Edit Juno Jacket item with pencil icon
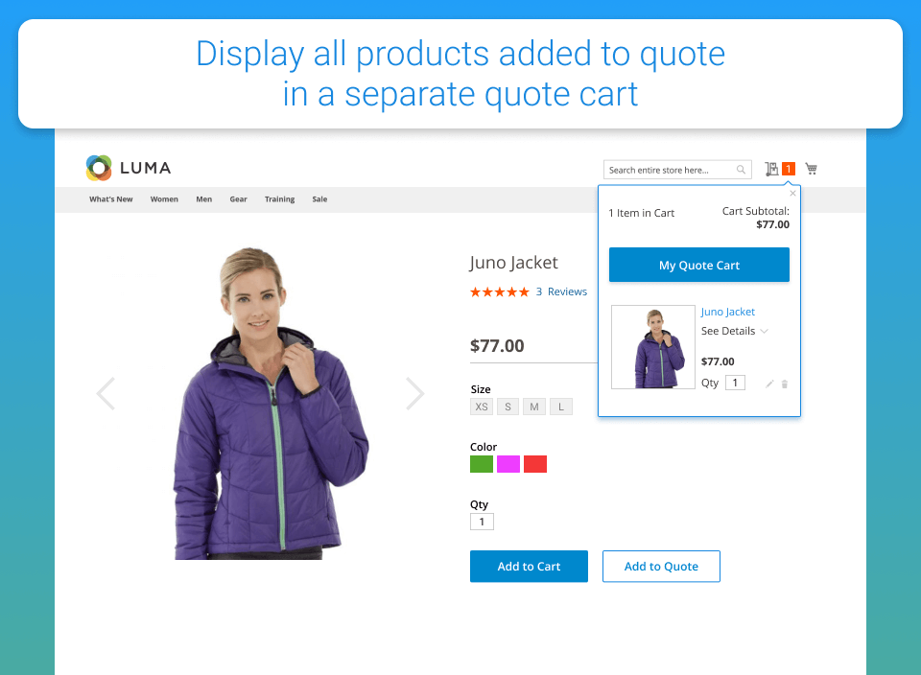 point(769,384)
